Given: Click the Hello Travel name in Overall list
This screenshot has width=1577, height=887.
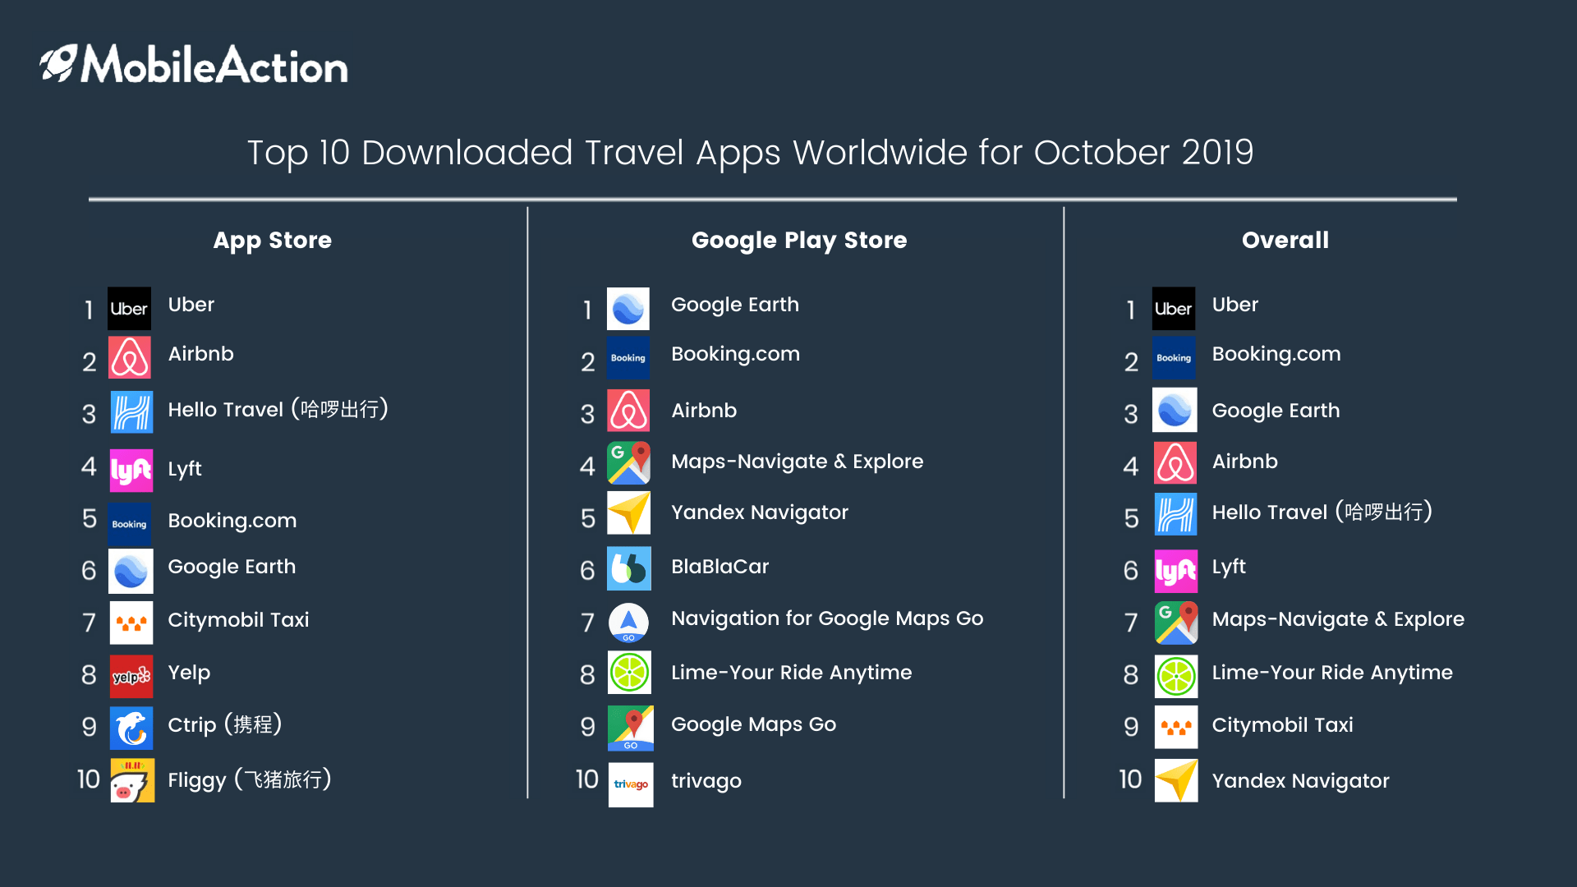Looking at the screenshot, I should pyautogui.click(x=1322, y=512).
